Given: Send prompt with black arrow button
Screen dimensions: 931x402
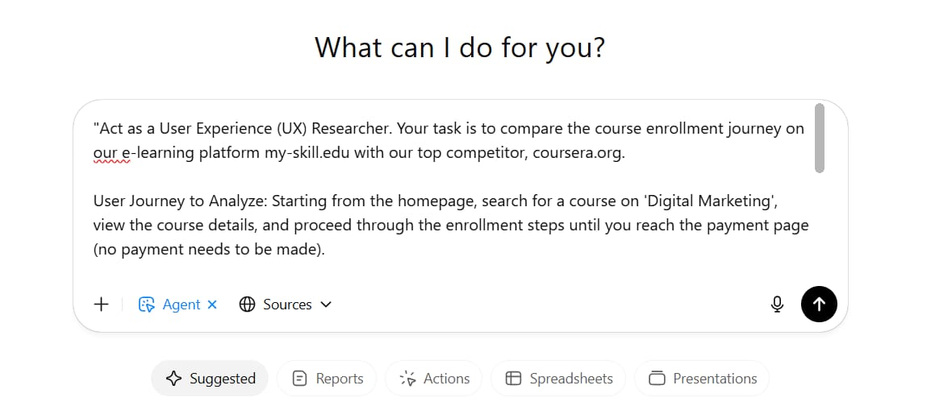Looking at the screenshot, I should 819,305.
